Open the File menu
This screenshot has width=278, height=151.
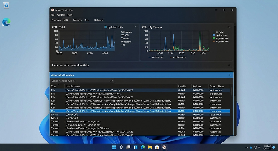53,15
